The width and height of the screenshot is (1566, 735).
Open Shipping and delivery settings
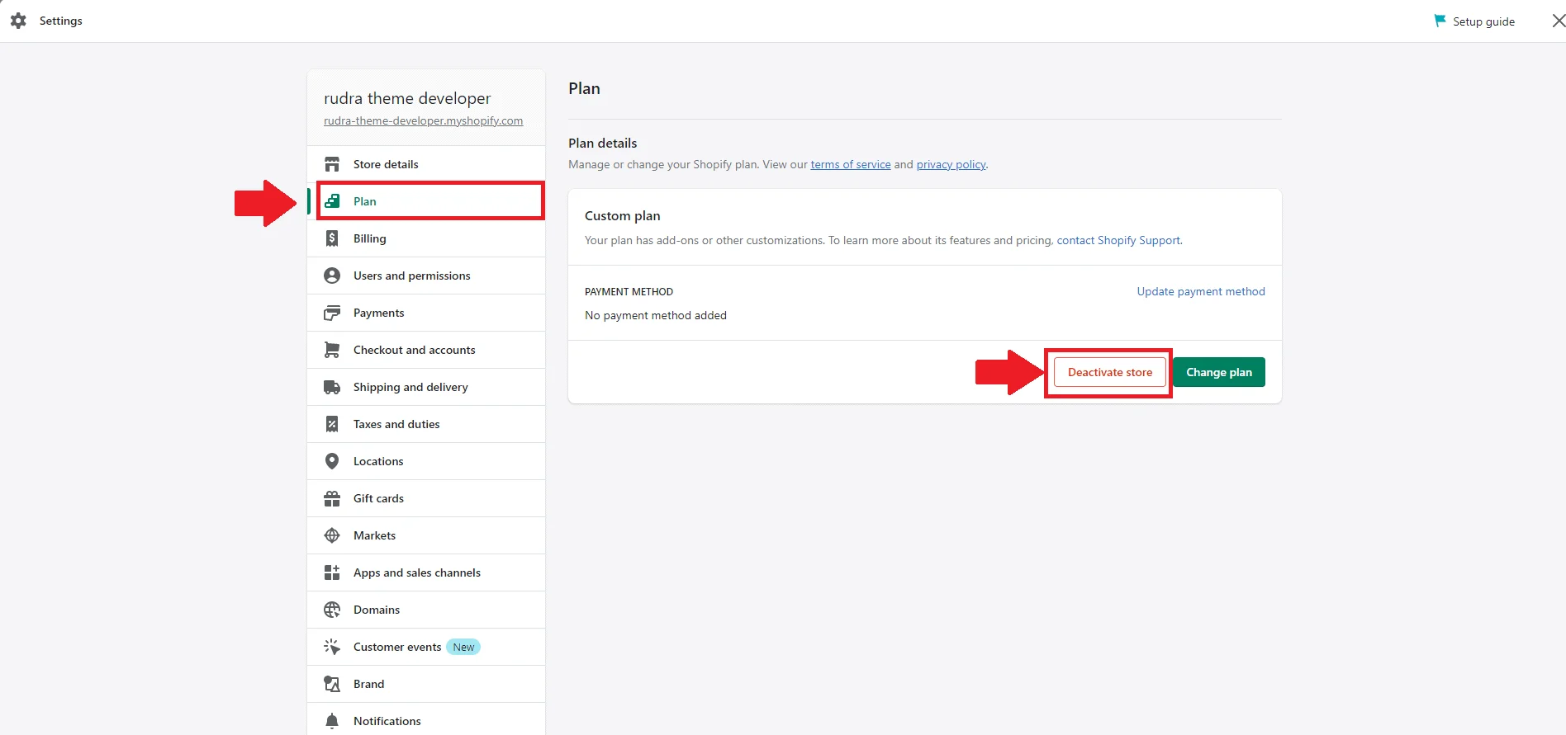[x=426, y=387]
